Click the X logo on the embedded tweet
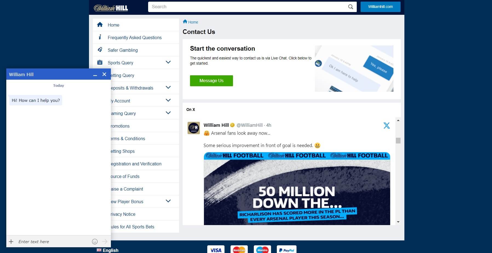The image size is (492, 253). pyautogui.click(x=386, y=125)
